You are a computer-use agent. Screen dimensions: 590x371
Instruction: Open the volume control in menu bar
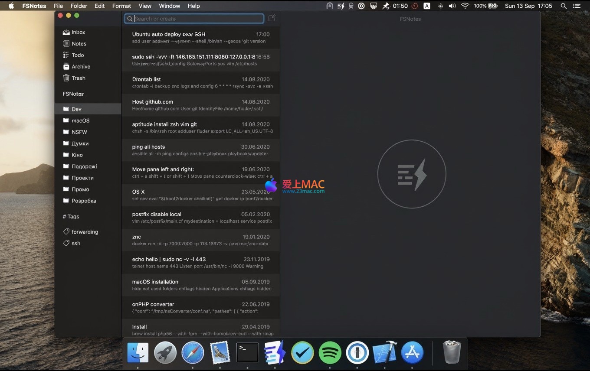click(452, 6)
